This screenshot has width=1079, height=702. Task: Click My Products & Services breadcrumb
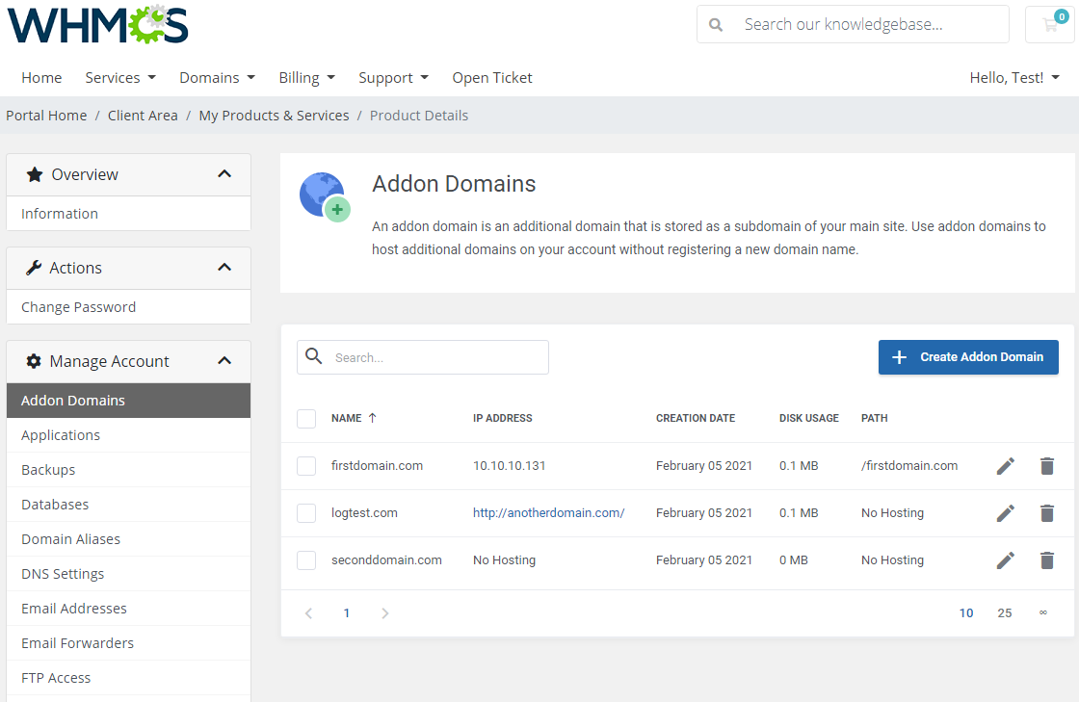(x=274, y=116)
